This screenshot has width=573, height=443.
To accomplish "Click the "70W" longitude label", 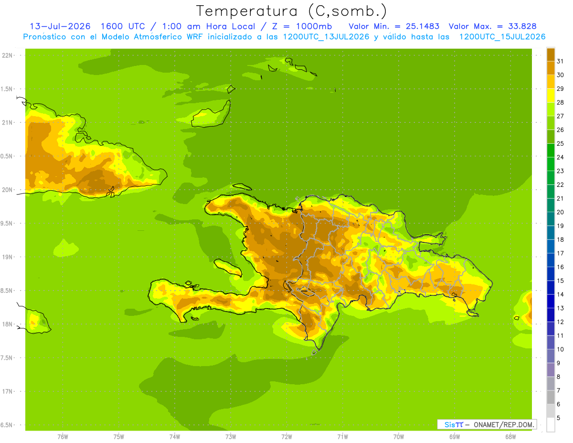I will pos(398,436).
